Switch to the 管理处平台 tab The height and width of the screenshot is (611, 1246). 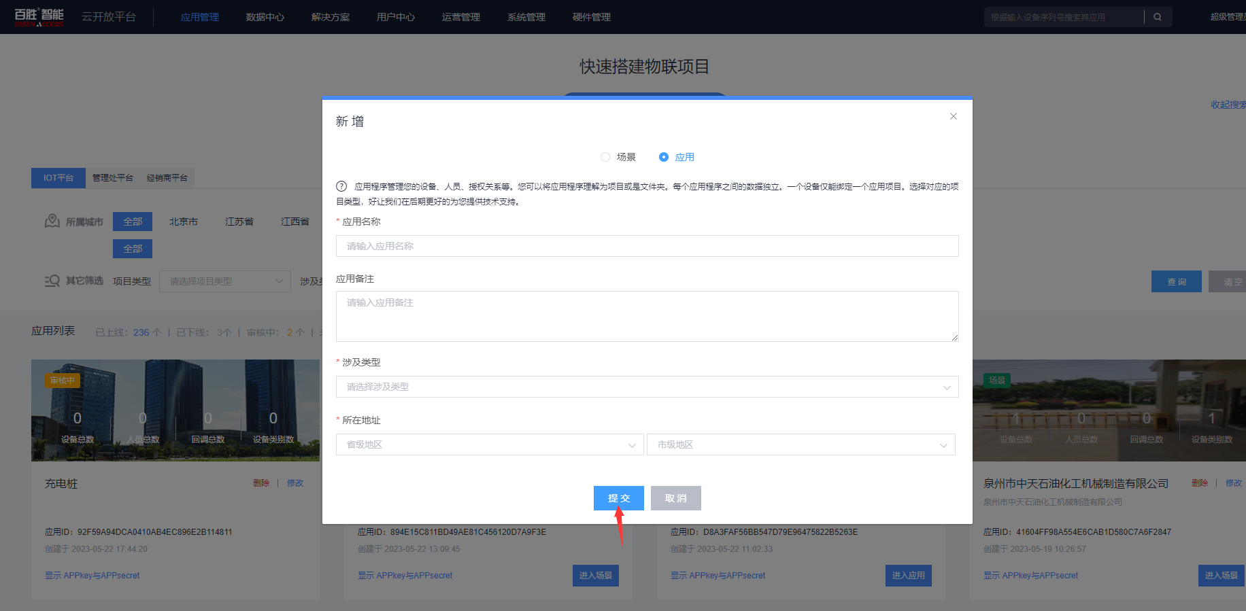(x=113, y=177)
